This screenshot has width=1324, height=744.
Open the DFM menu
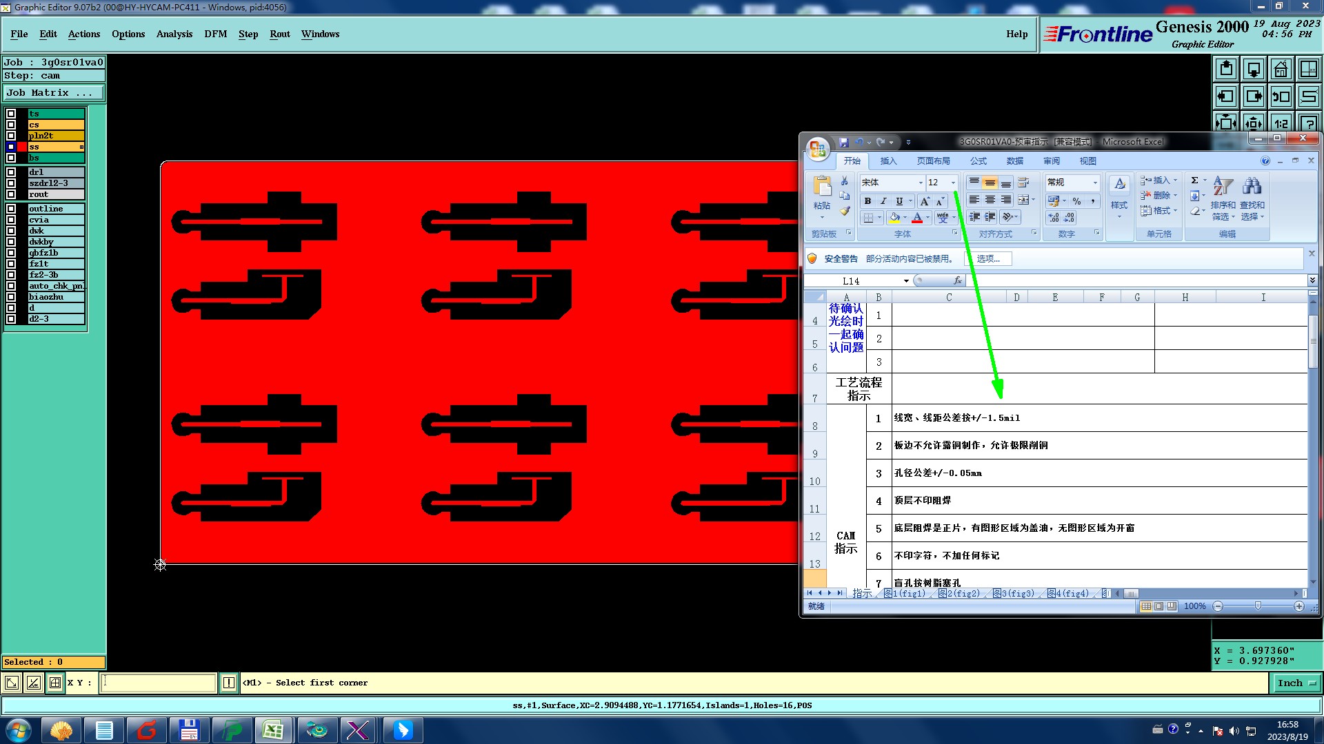[215, 34]
